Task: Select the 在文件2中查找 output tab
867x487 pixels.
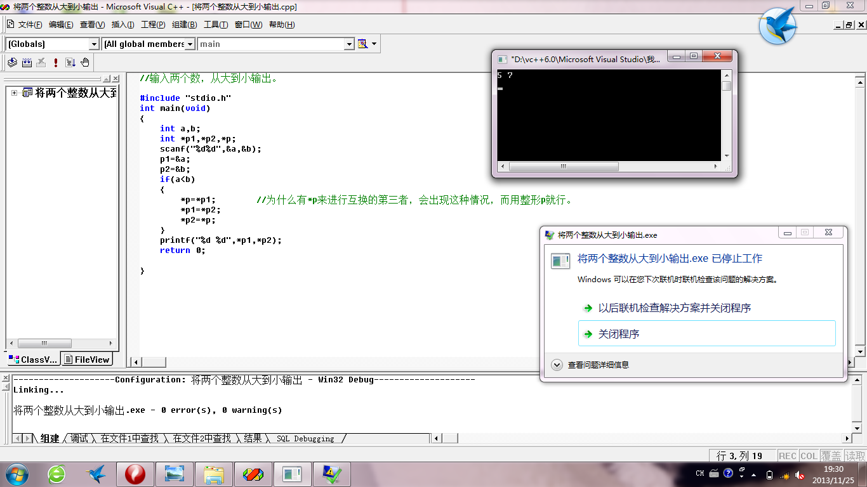Action: click(202, 438)
